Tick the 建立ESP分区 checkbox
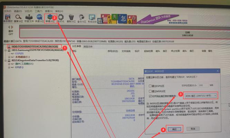 pos(150,86)
